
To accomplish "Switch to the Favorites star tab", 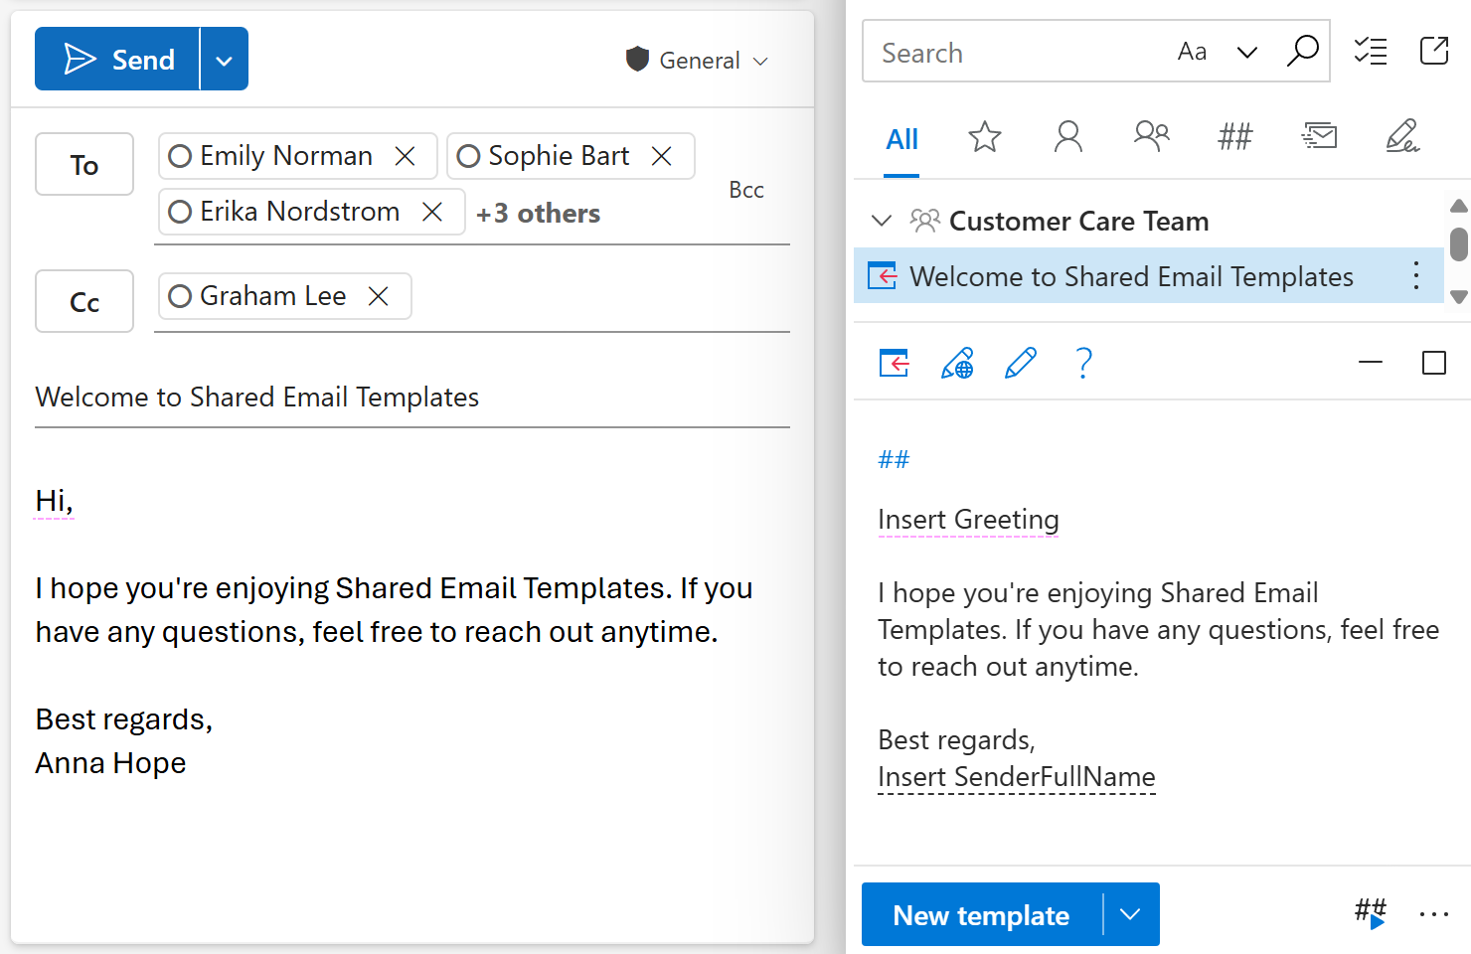I will pyautogui.click(x=985, y=136).
